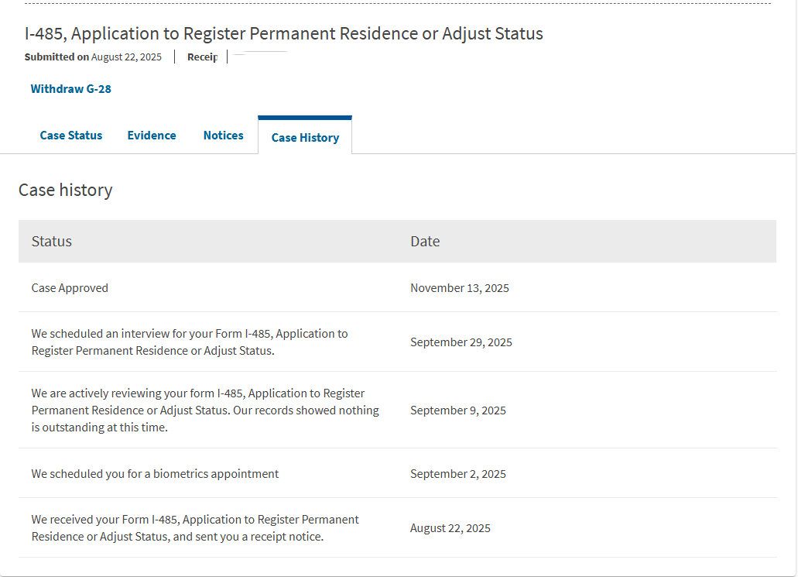Click the September 2, 2025 date
The image size is (798, 577).
click(x=458, y=474)
